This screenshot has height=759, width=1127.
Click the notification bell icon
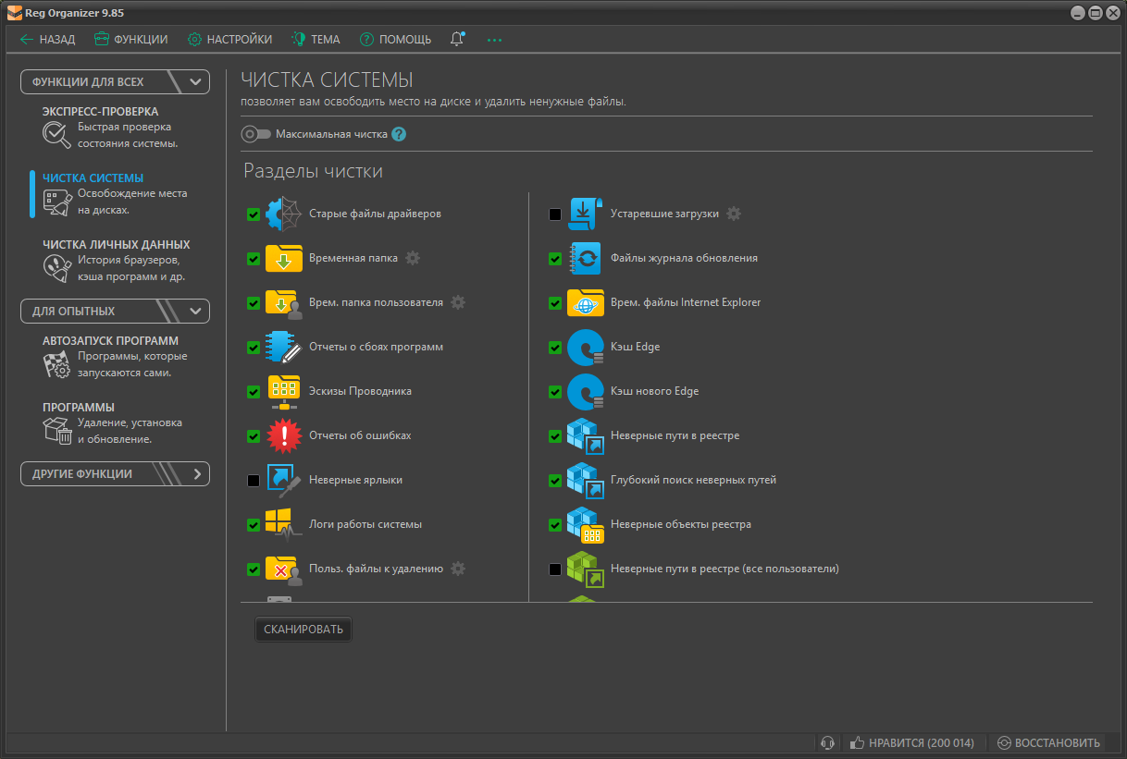[x=456, y=40]
